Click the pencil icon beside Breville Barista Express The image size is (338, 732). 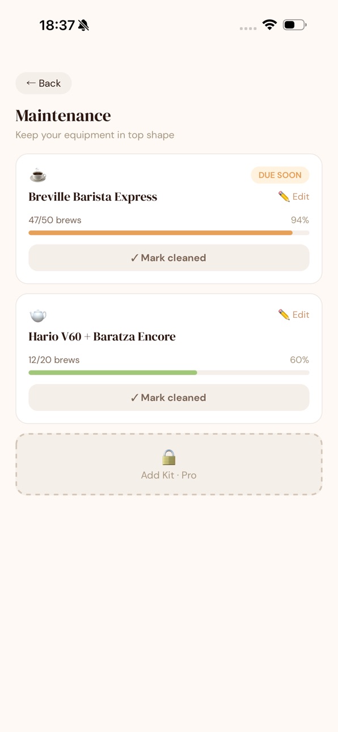pos(284,197)
